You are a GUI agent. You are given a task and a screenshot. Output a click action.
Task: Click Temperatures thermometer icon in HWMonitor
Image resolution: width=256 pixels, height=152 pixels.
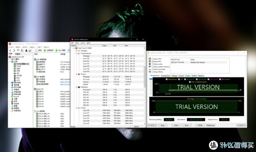[79, 53]
